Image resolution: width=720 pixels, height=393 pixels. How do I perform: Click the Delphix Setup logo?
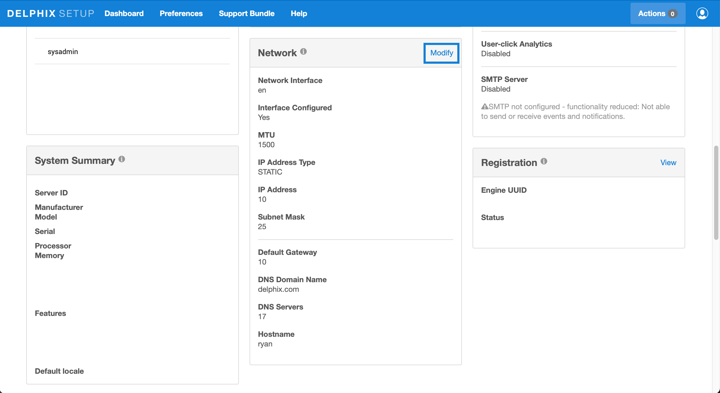(51, 13)
